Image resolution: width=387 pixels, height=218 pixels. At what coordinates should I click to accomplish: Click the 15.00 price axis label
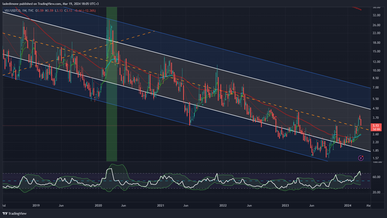coord(377,51)
